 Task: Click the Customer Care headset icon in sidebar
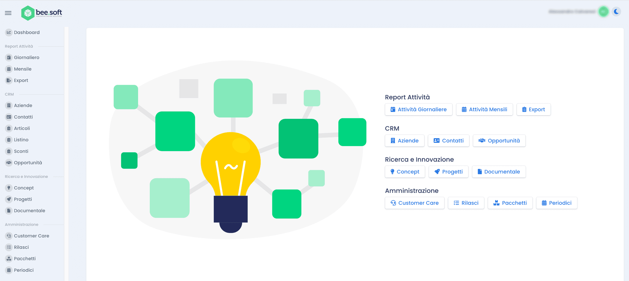pos(9,236)
